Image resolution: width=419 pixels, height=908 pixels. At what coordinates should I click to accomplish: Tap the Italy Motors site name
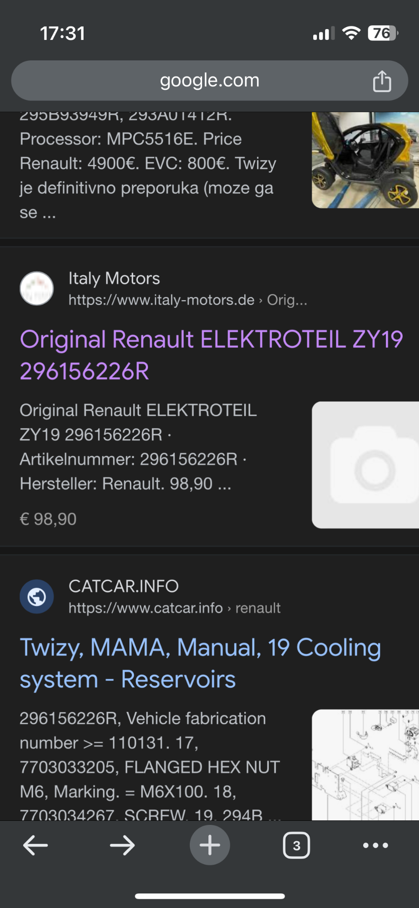point(114,278)
